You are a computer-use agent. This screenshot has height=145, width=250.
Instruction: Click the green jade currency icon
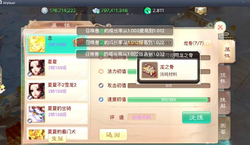point(148,11)
